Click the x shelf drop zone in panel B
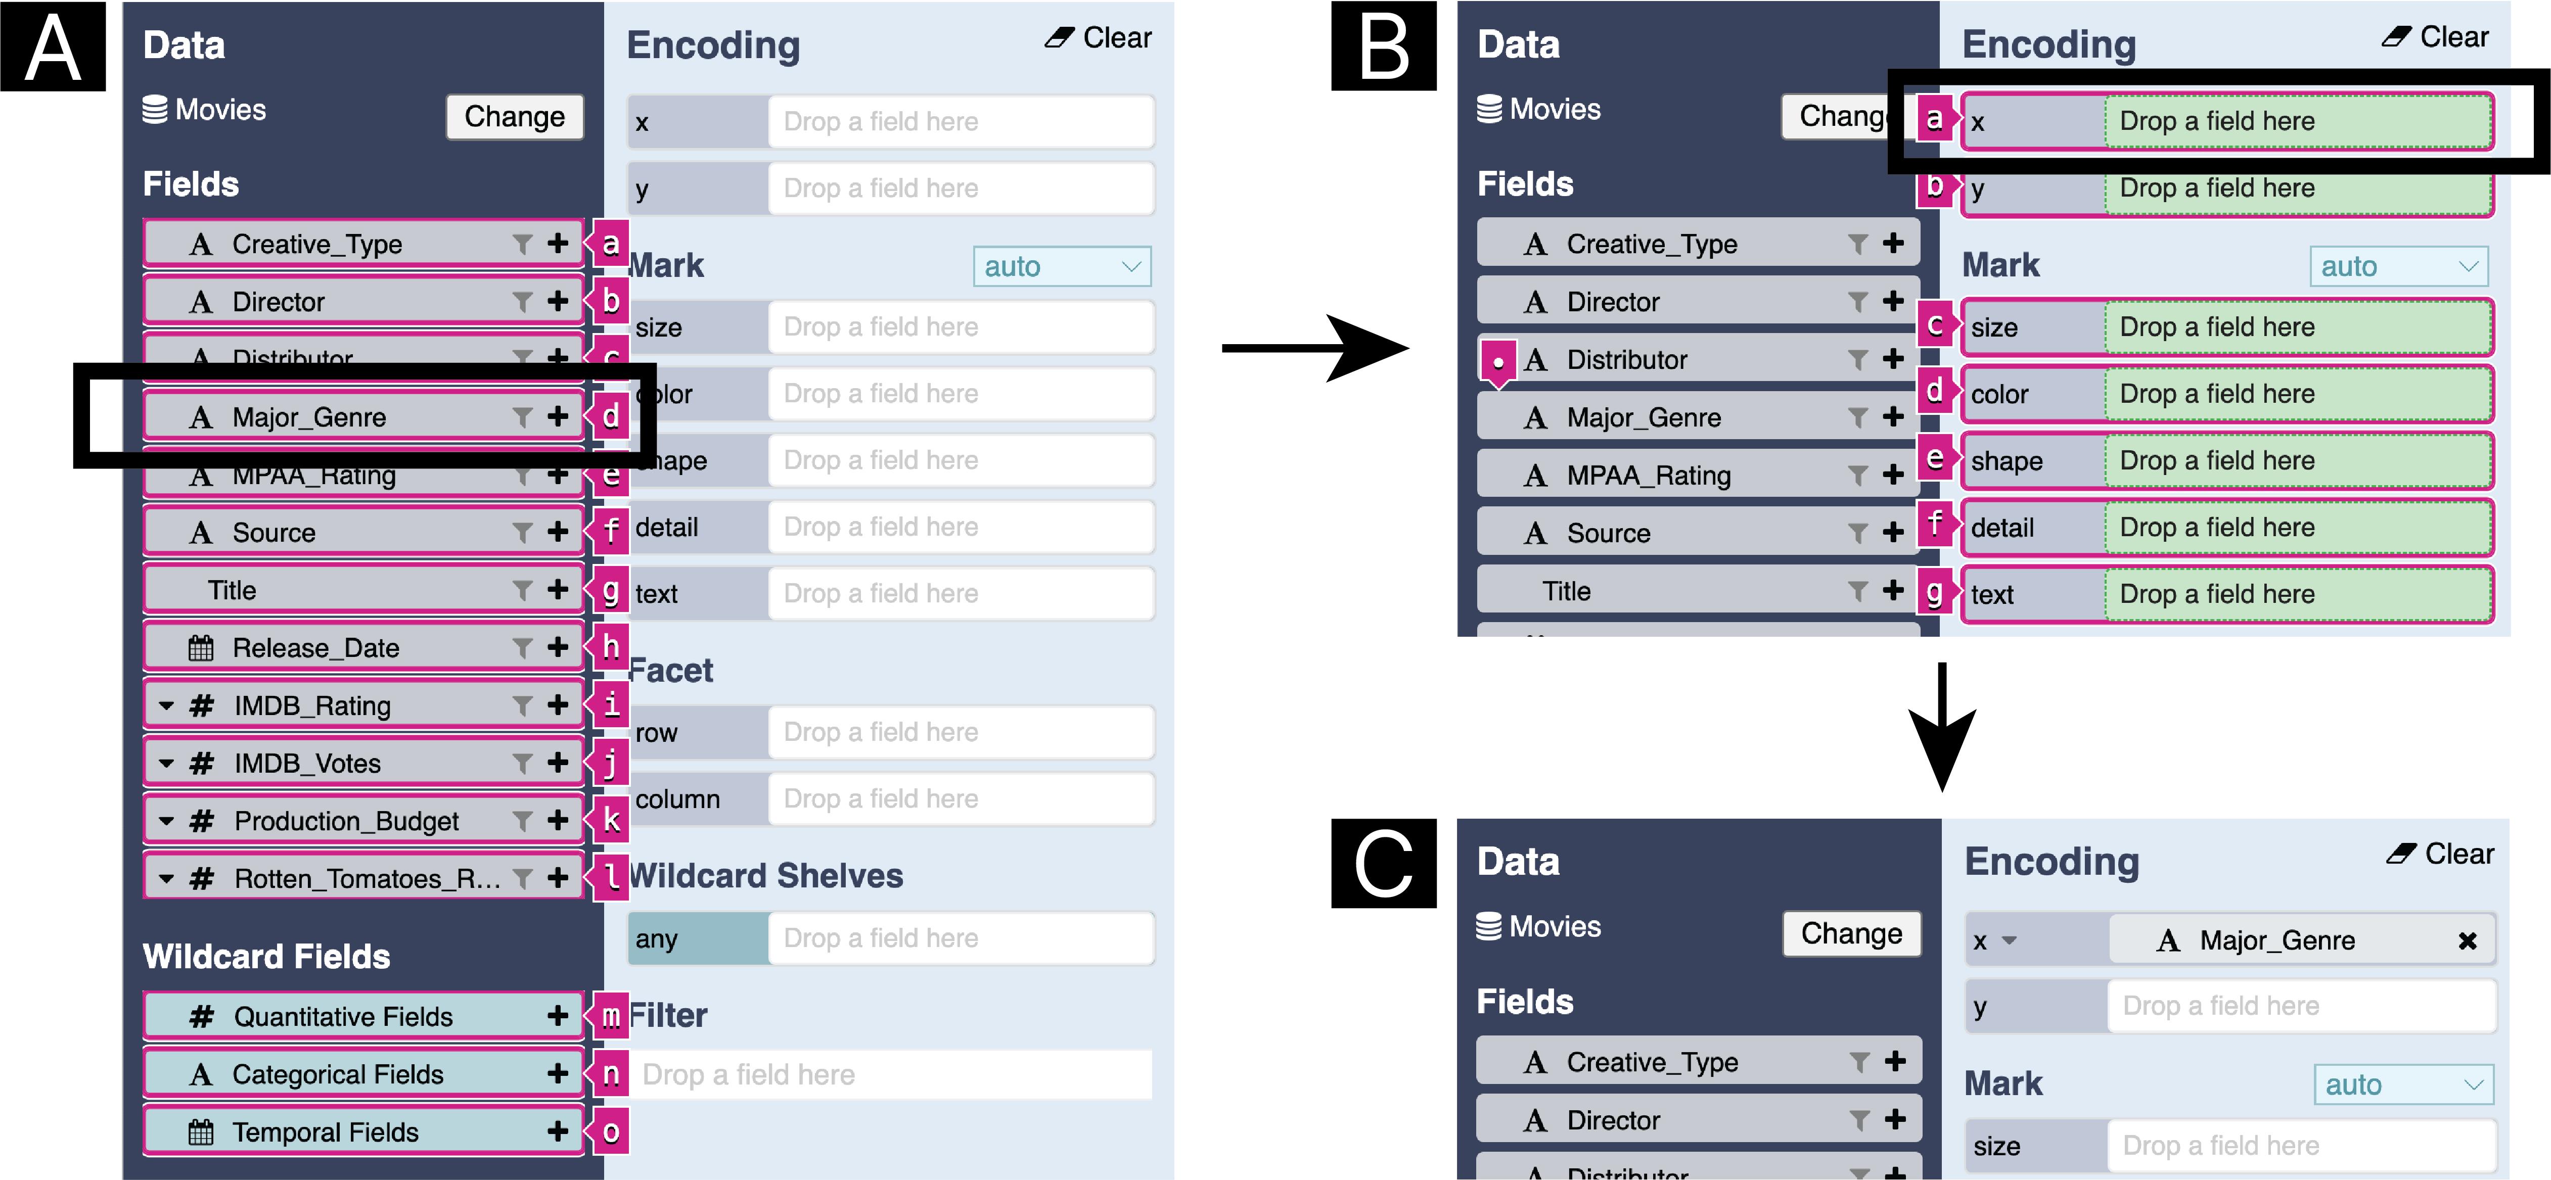The image size is (2551, 1180). coord(2297,122)
